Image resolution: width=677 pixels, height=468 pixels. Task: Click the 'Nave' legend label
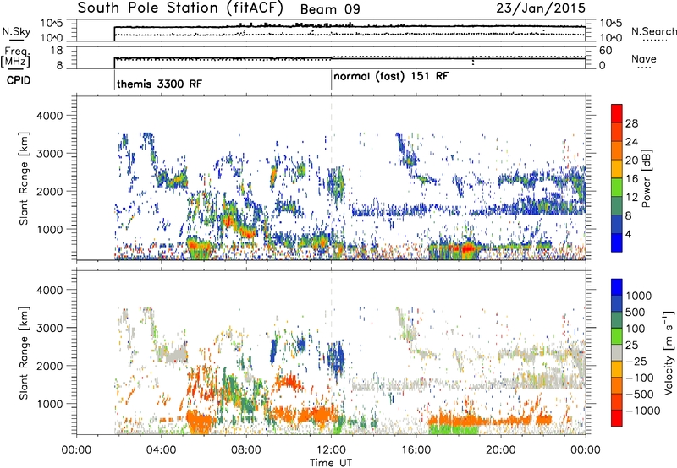point(644,58)
